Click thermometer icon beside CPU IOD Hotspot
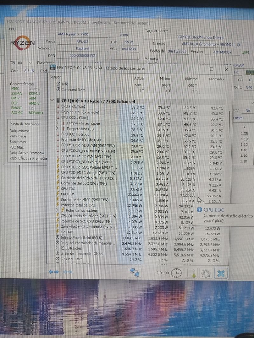This screenshot has width=254, height=338. click(58, 134)
